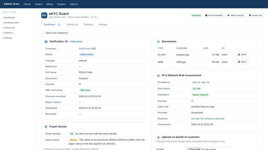Choose a file for ID front
This screenshot has width=268, height=150.
point(194,149)
